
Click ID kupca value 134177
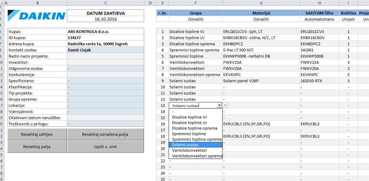point(106,38)
